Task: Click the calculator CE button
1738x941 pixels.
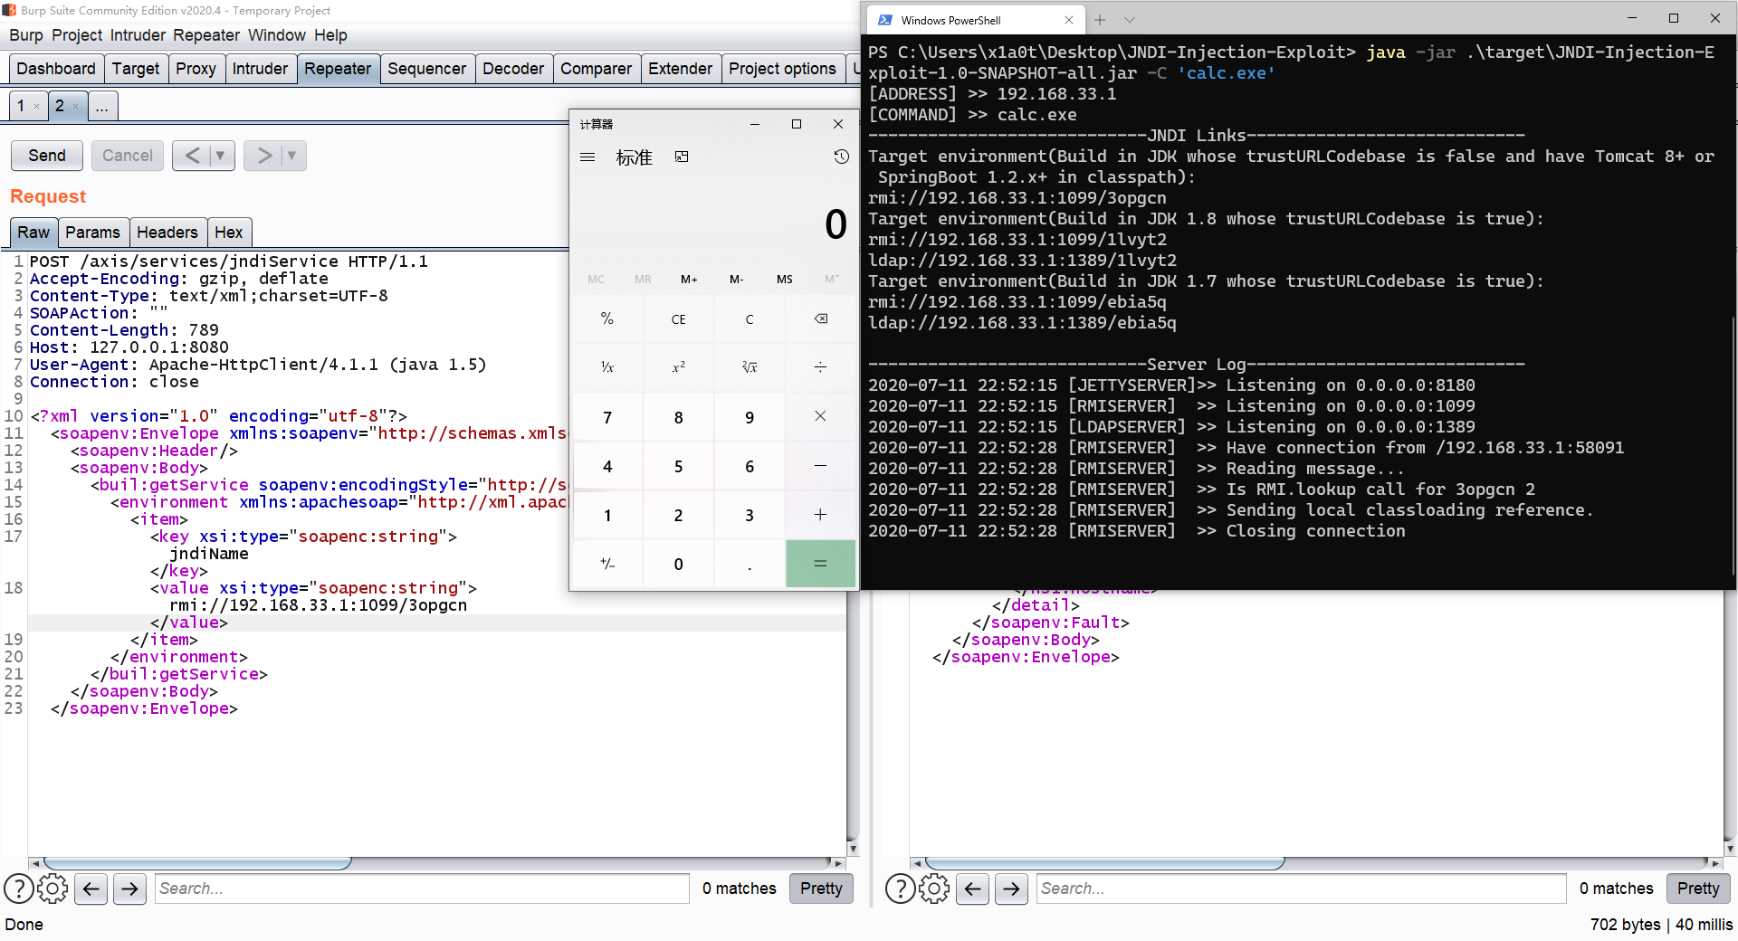Action: click(x=678, y=318)
